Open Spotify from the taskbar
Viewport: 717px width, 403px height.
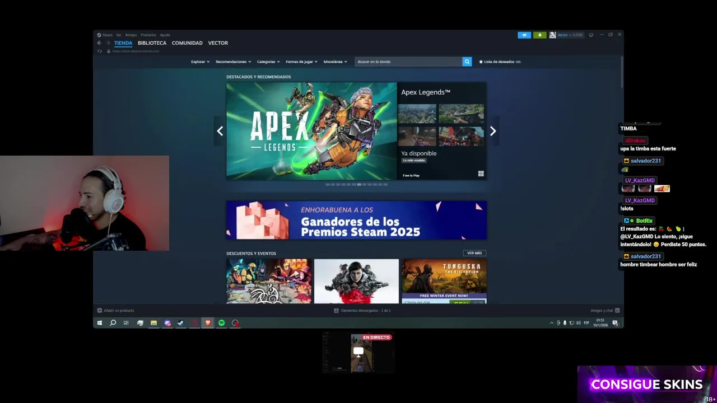point(221,323)
